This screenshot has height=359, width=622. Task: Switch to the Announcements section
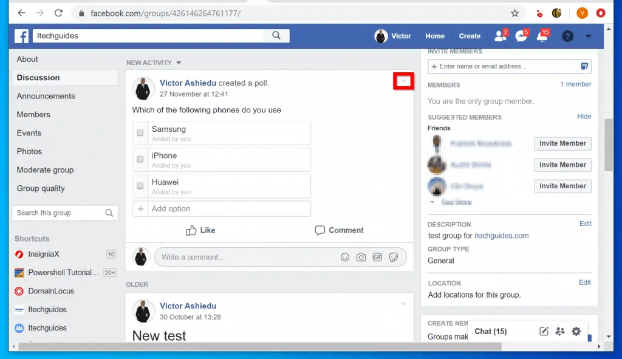46,96
